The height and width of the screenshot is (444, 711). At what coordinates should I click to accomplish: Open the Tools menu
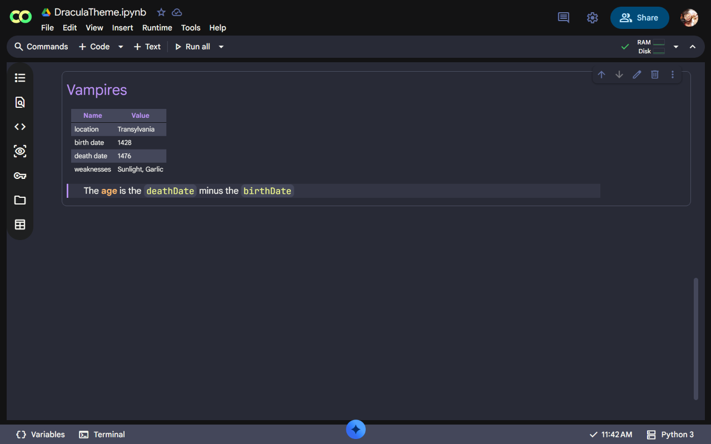click(x=191, y=28)
